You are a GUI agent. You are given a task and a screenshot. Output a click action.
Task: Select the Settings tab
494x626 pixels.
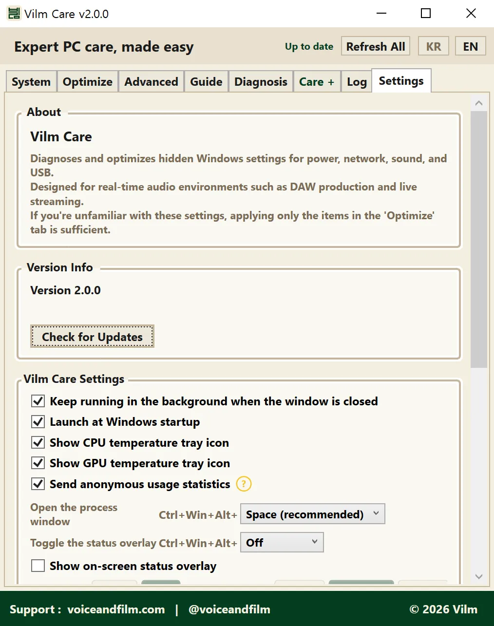pos(401,80)
